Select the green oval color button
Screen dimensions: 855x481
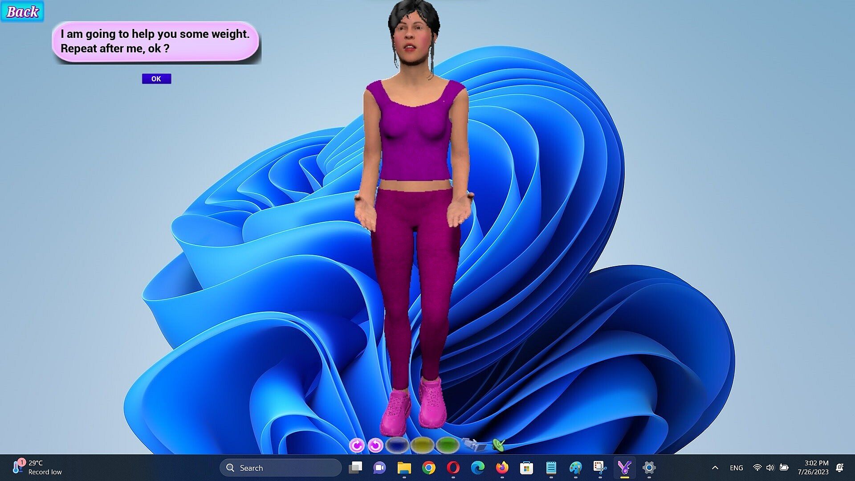tap(448, 444)
